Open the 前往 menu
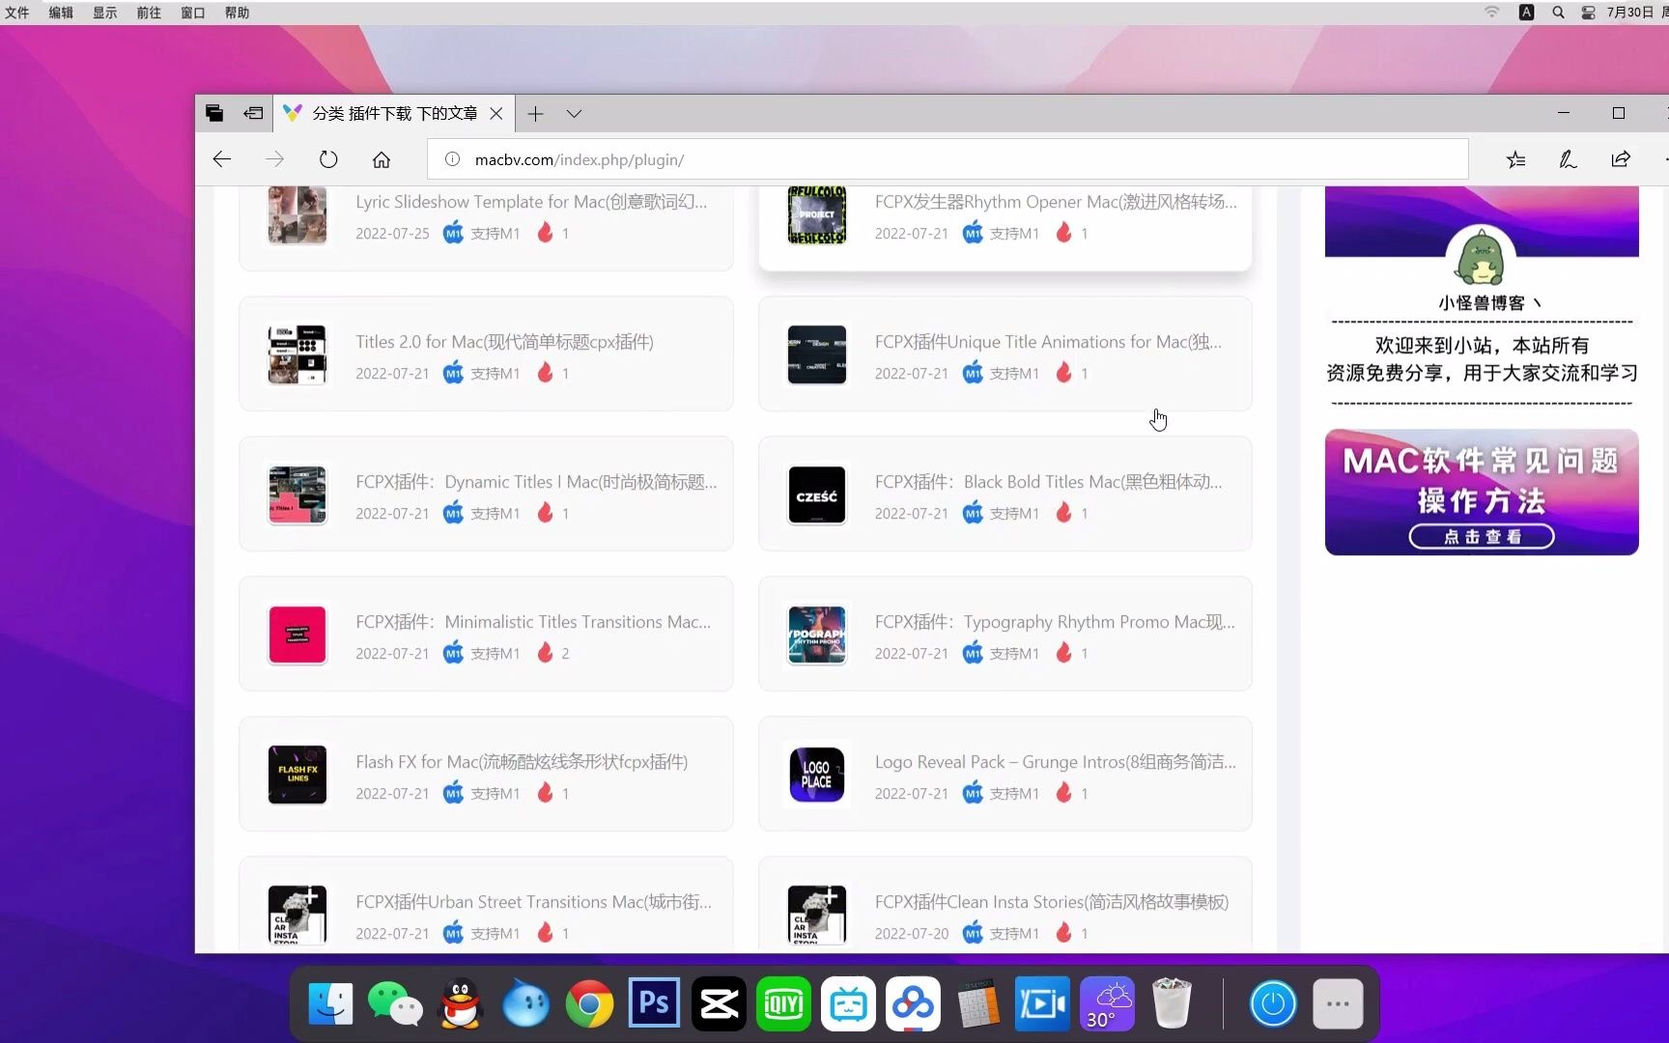Viewport: 1669px width, 1043px height. [x=149, y=13]
